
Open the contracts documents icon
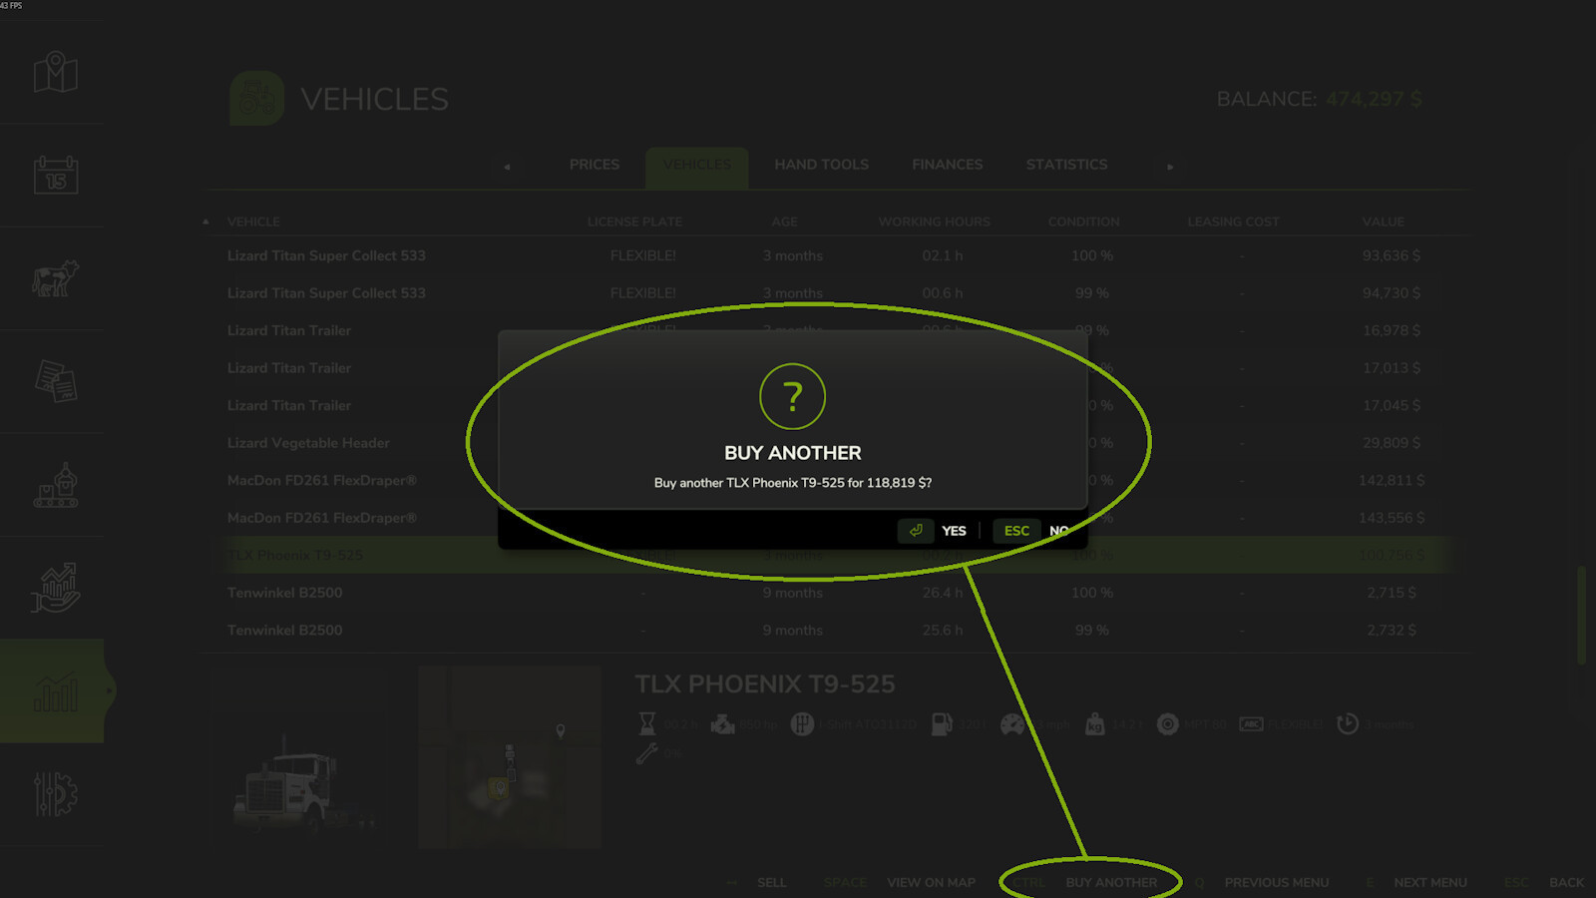tap(56, 381)
